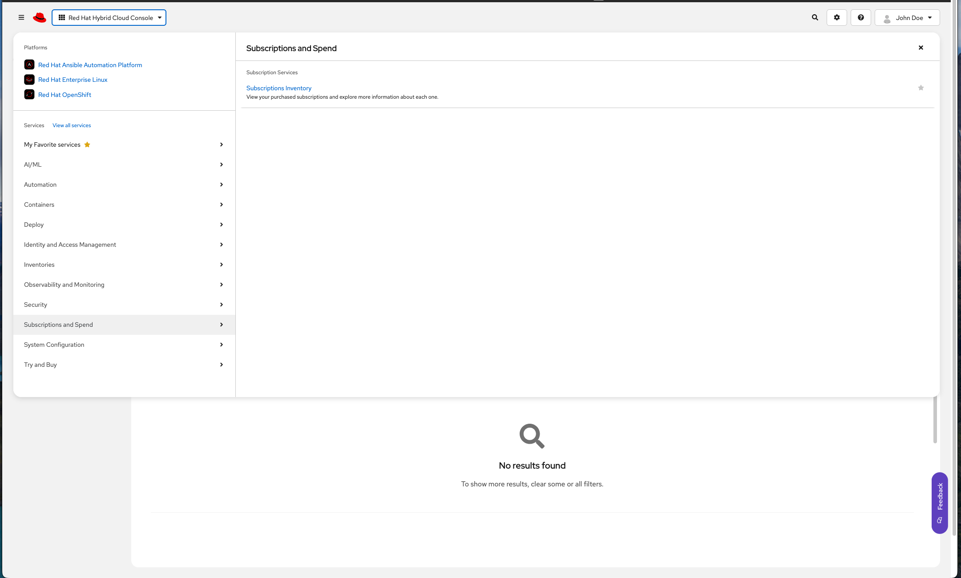Click the hamburger navigation menu icon
Image resolution: width=961 pixels, height=578 pixels.
[21, 18]
